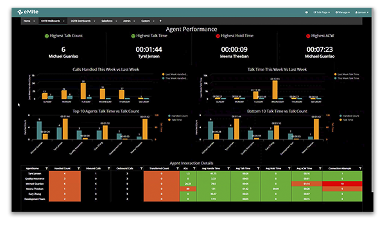The height and width of the screenshot is (231, 385).
Task: Filter the Transferred Count column
Action: click(x=178, y=168)
